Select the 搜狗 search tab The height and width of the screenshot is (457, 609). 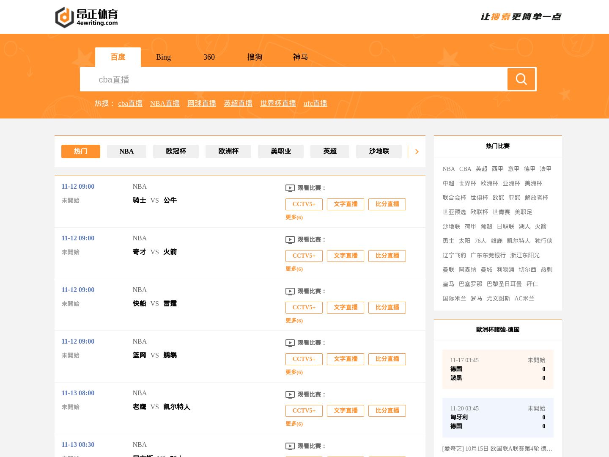[x=255, y=57]
